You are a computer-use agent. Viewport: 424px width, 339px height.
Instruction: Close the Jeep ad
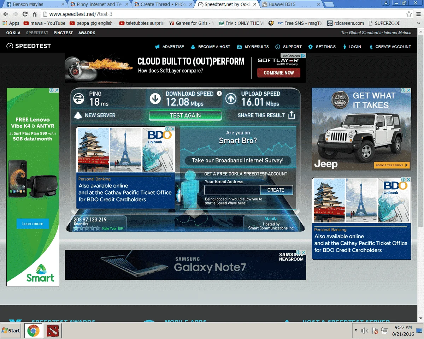coord(409,90)
